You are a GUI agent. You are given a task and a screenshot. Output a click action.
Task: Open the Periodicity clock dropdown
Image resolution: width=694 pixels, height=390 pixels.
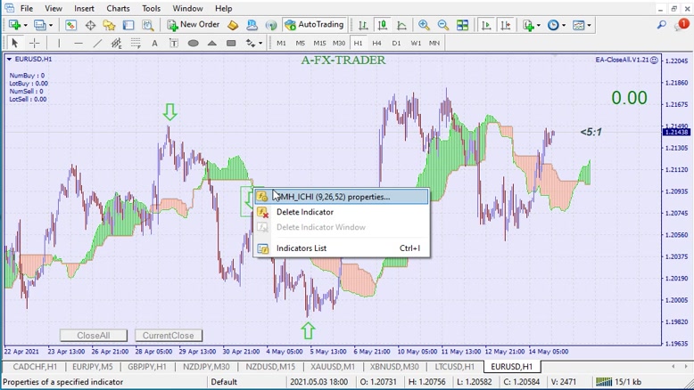pyautogui.click(x=557, y=25)
